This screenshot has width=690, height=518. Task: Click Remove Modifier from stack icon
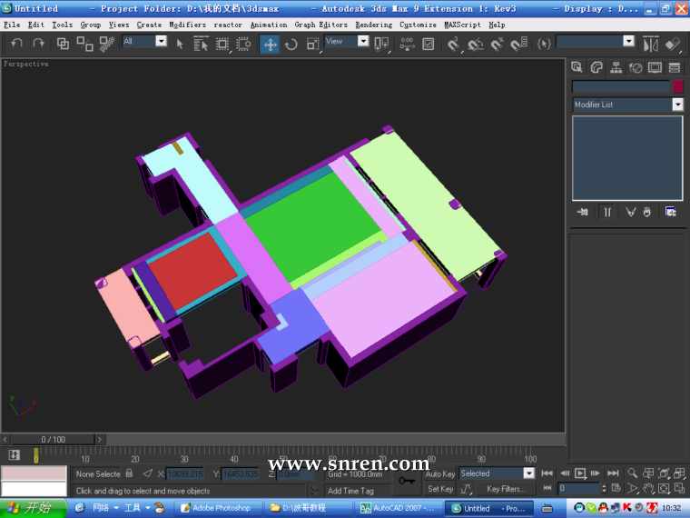pos(646,213)
